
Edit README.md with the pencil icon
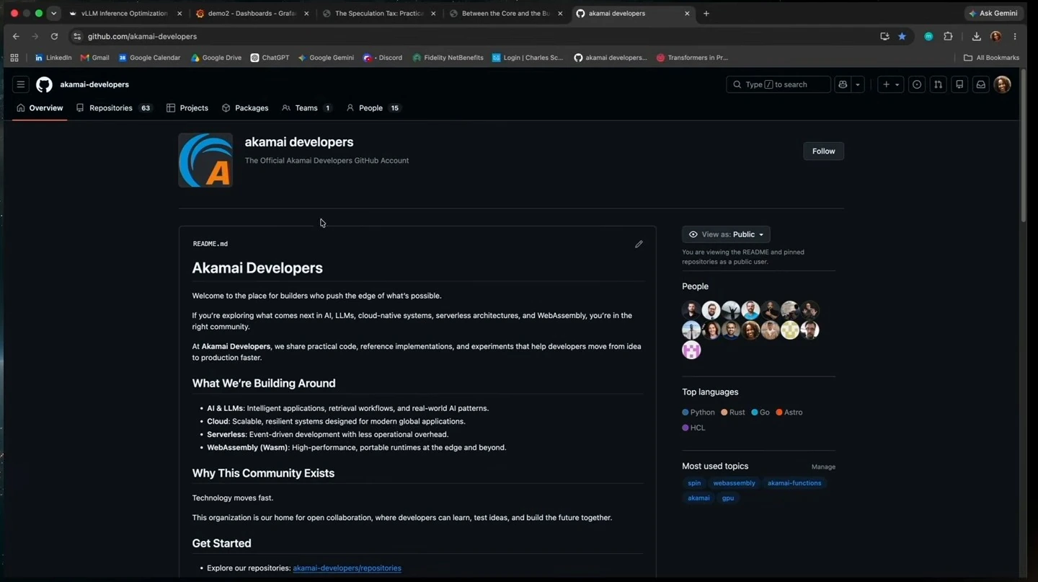639,244
